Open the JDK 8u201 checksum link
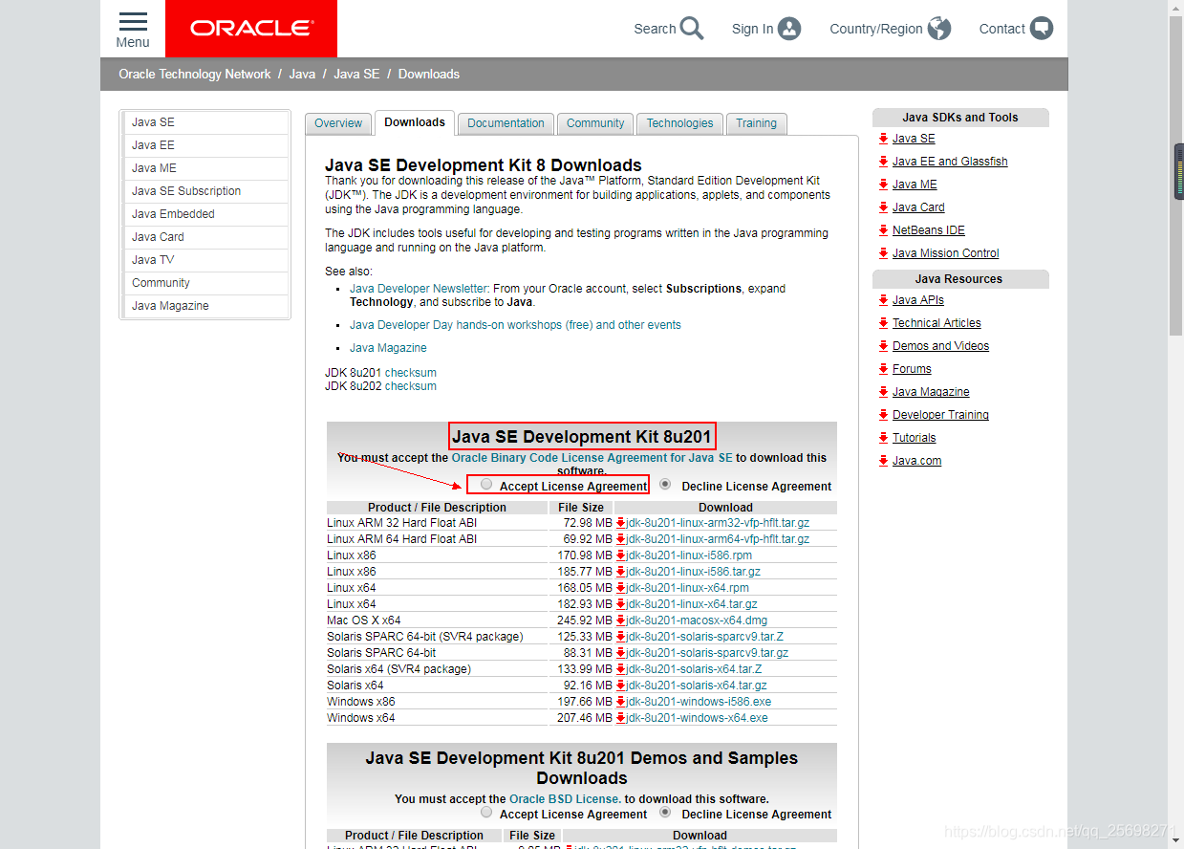The height and width of the screenshot is (849, 1184). point(411,373)
